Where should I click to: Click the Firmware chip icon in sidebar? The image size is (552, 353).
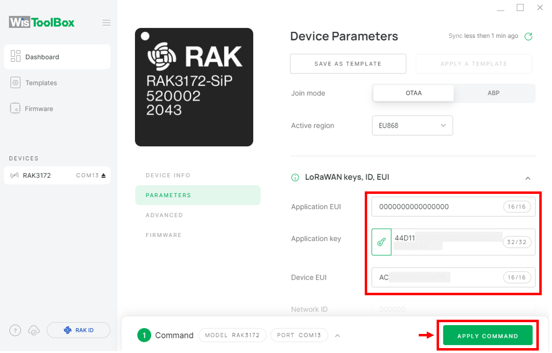tap(15, 109)
